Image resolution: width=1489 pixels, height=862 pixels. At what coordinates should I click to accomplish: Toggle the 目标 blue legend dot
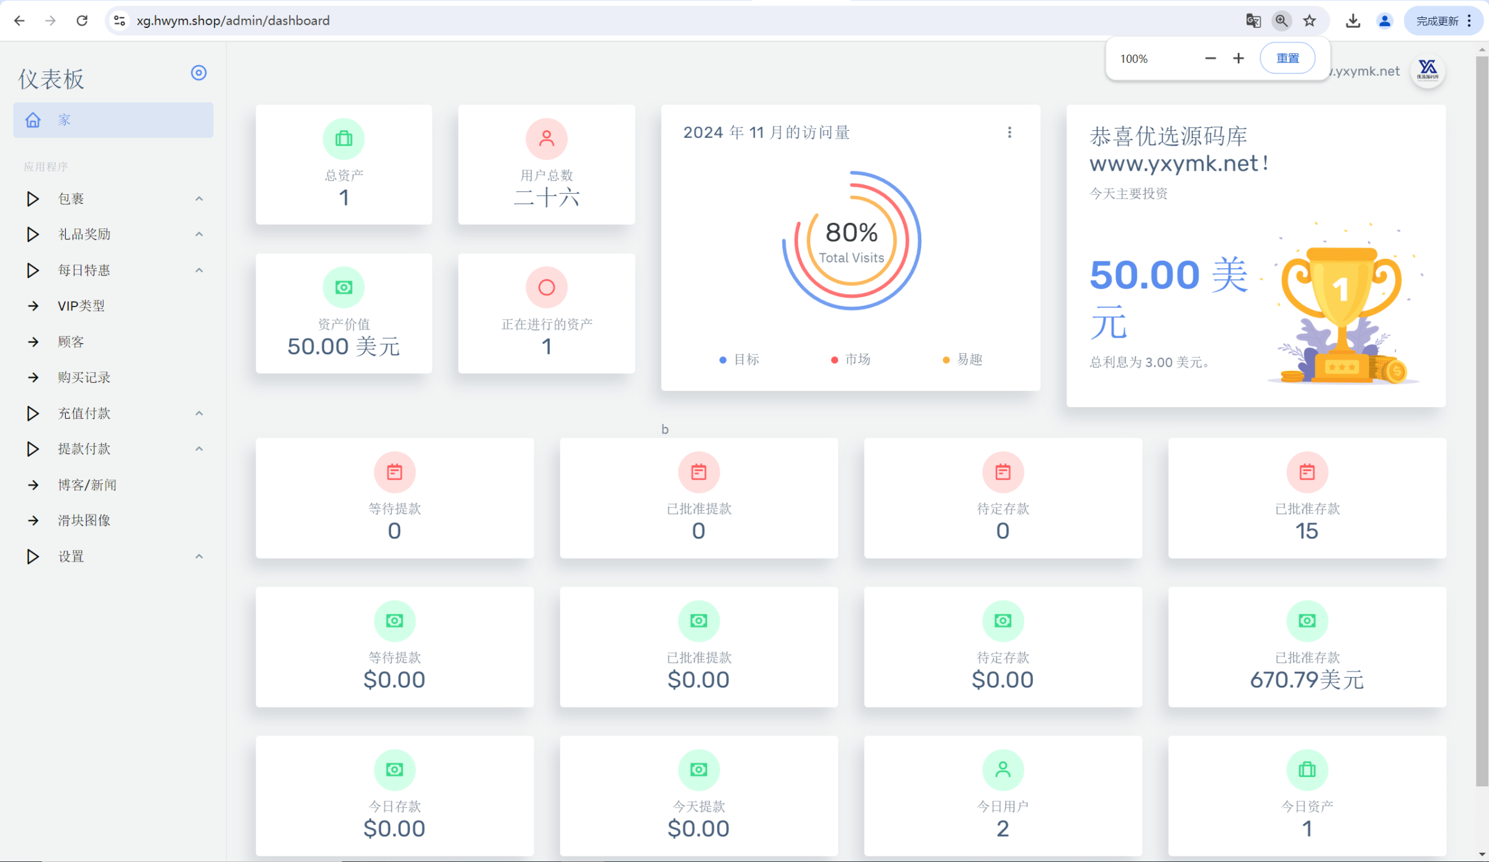pyautogui.click(x=723, y=360)
